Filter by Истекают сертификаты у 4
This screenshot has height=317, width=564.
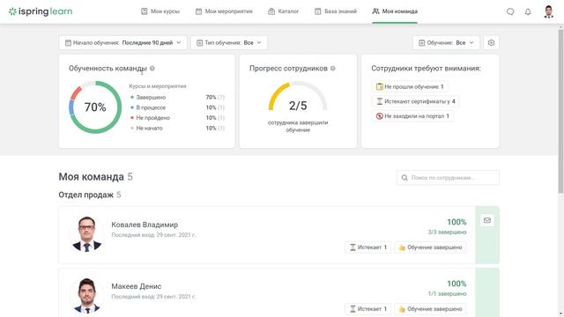415,101
